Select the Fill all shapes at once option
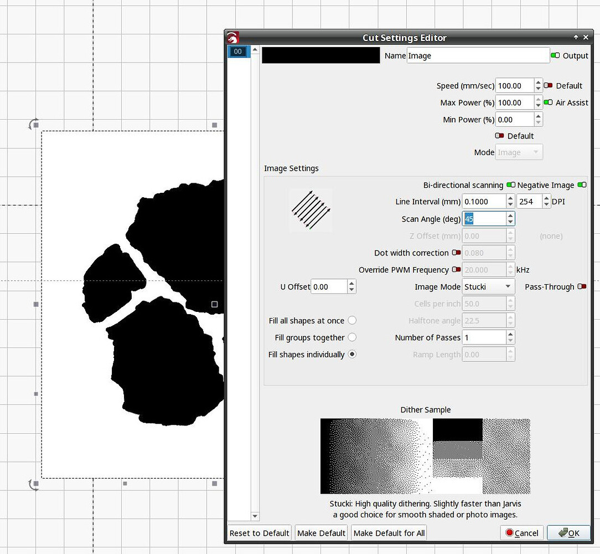Image resolution: width=600 pixels, height=554 pixels. click(x=353, y=320)
